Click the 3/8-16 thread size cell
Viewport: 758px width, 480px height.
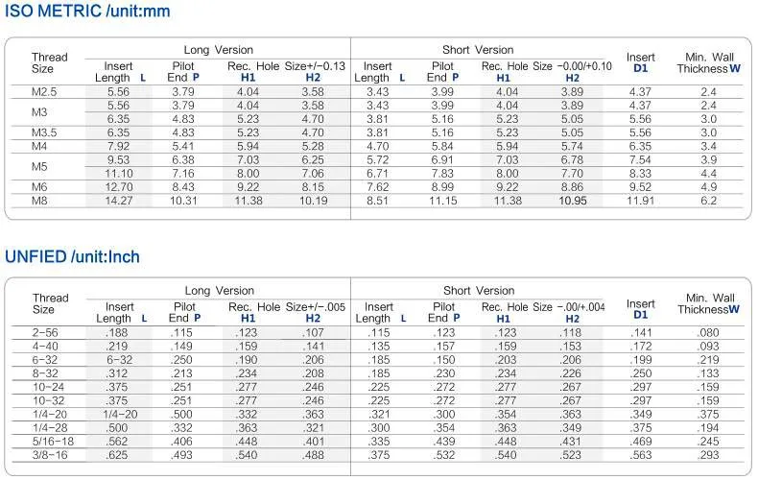[51, 454]
